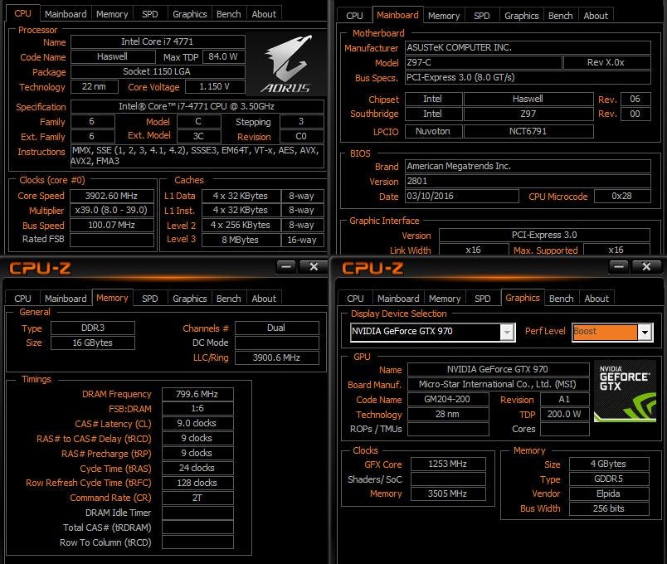Click the GPU TDP value 200.0 W
This screenshot has width=667, height=564.
tap(565, 414)
